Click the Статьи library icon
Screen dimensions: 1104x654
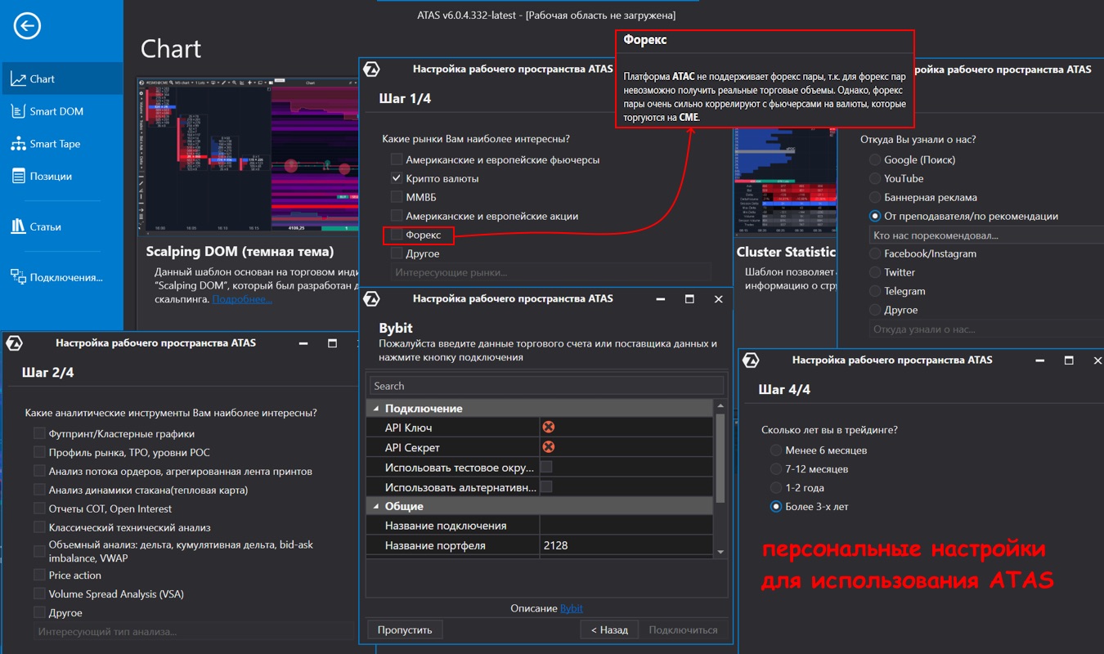point(18,226)
